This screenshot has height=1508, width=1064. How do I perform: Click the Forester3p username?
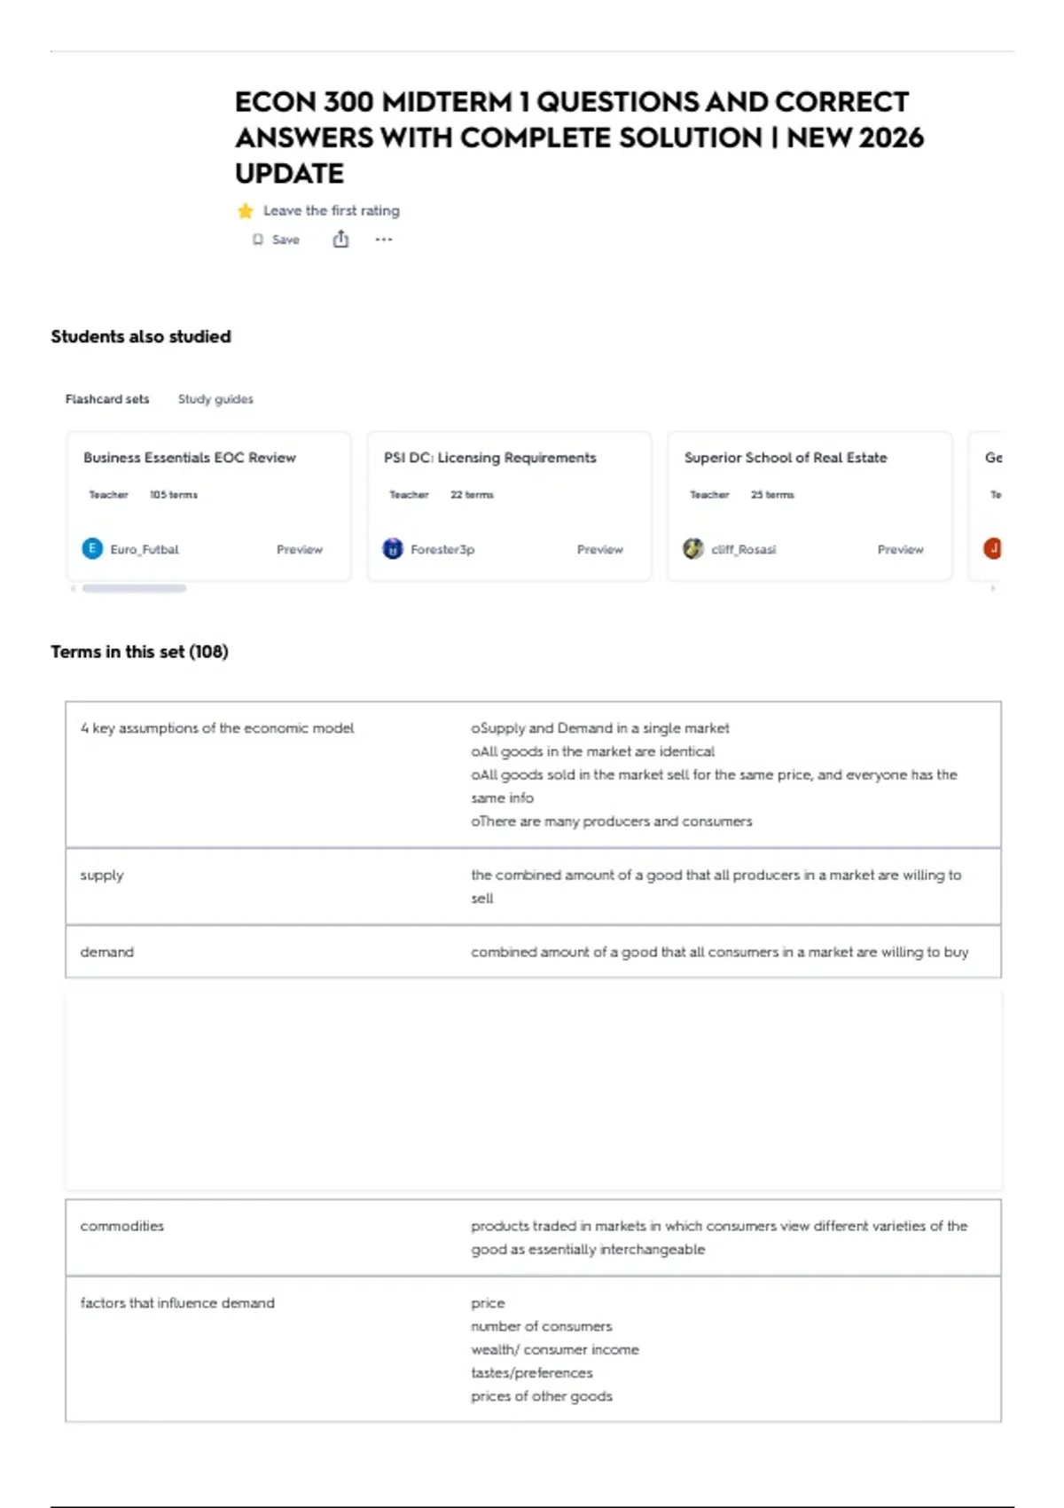point(442,550)
